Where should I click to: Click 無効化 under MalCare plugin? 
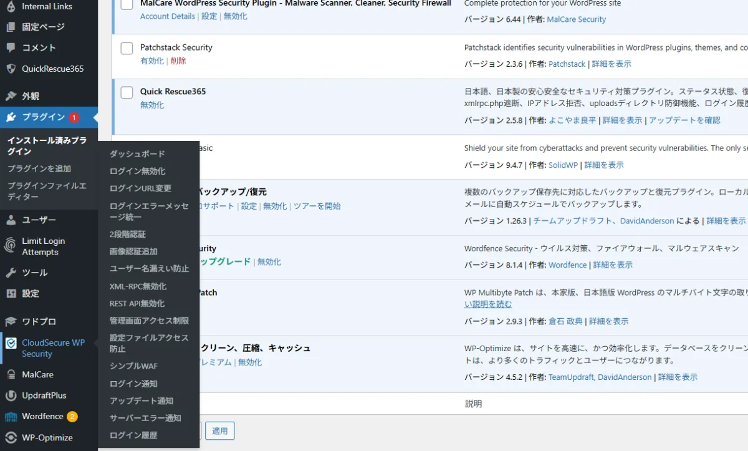(x=236, y=16)
